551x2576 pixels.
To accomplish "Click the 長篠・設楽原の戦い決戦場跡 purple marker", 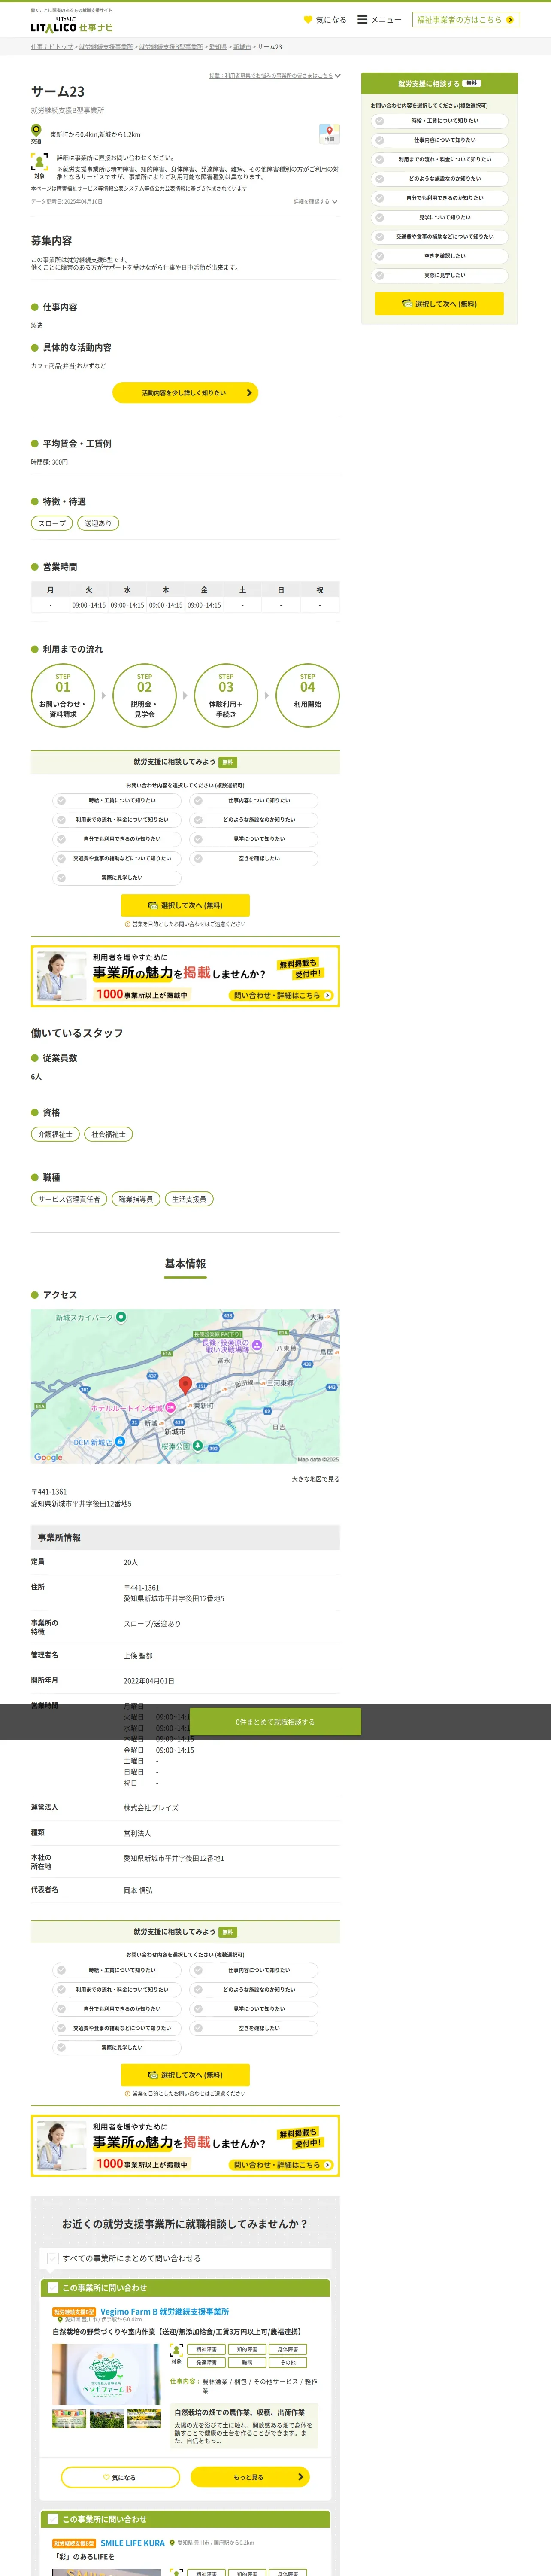I will [257, 1345].
